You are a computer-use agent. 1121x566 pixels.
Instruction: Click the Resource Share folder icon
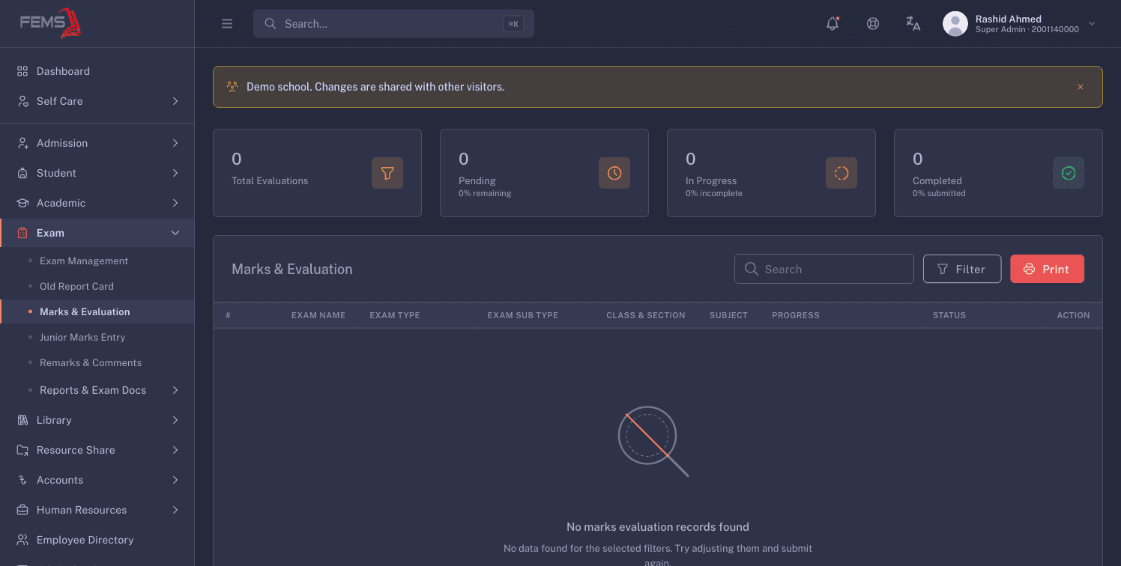tap(22, 450)
